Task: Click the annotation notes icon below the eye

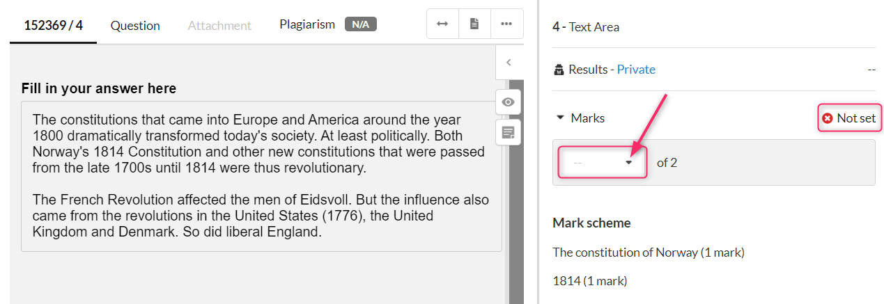Action: click(x=509, y=132)
